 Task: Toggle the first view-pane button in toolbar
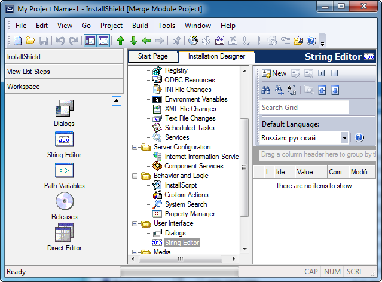pos(90,41)
